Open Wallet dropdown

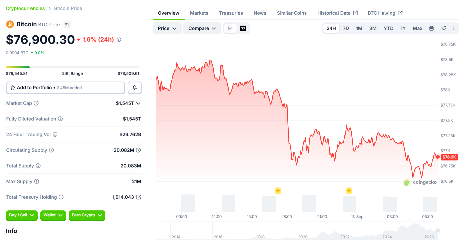point(53,215)
